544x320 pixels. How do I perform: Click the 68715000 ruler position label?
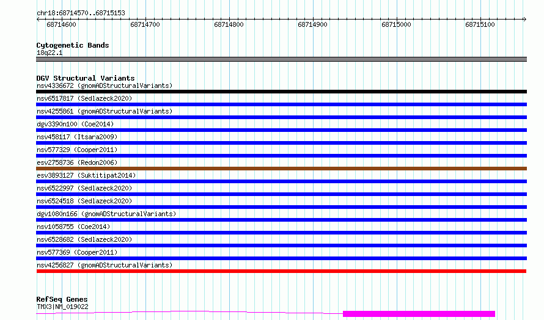point(396,24)
